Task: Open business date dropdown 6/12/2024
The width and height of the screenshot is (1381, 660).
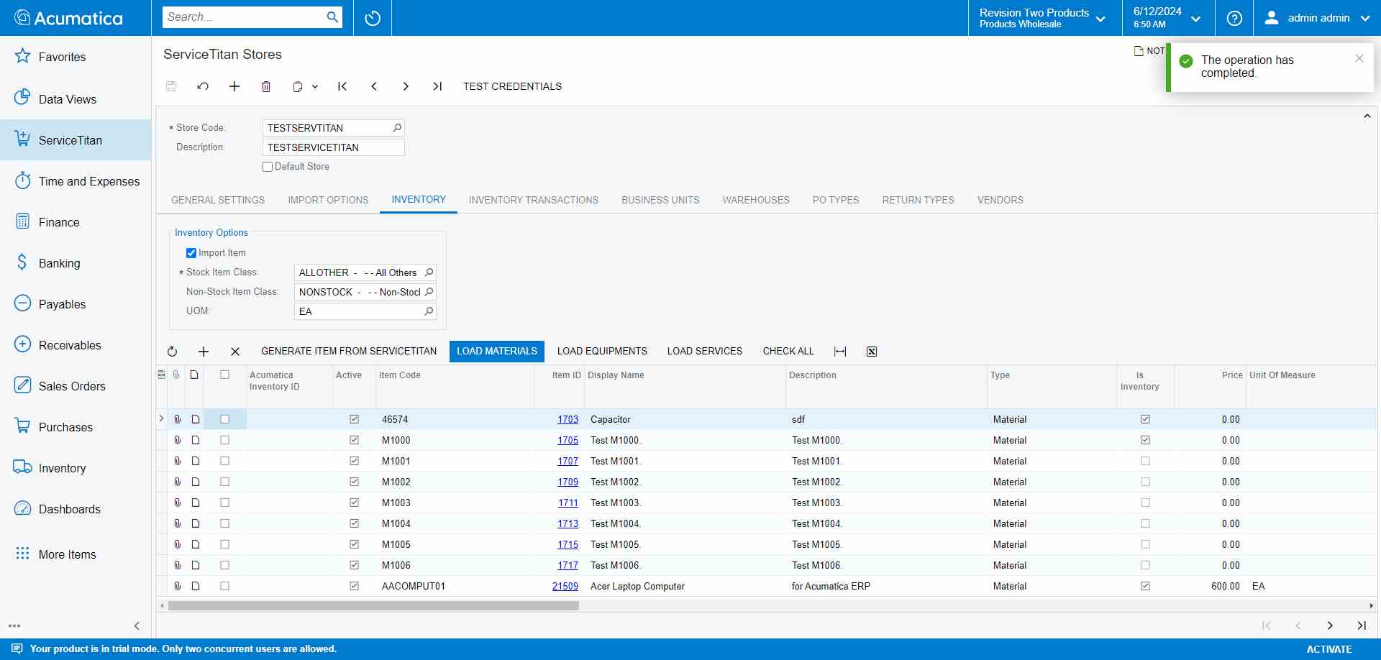Action: [x=1168, y=18]
